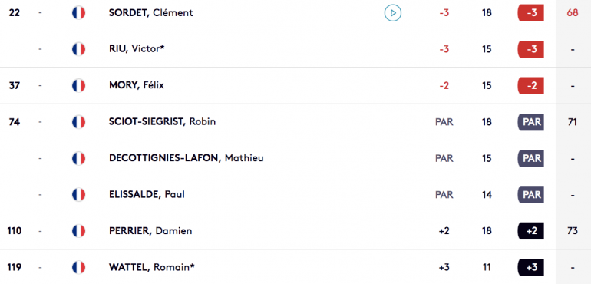Click the flag beside DECOTTIGNIES-LAFON

pos(78,158)
